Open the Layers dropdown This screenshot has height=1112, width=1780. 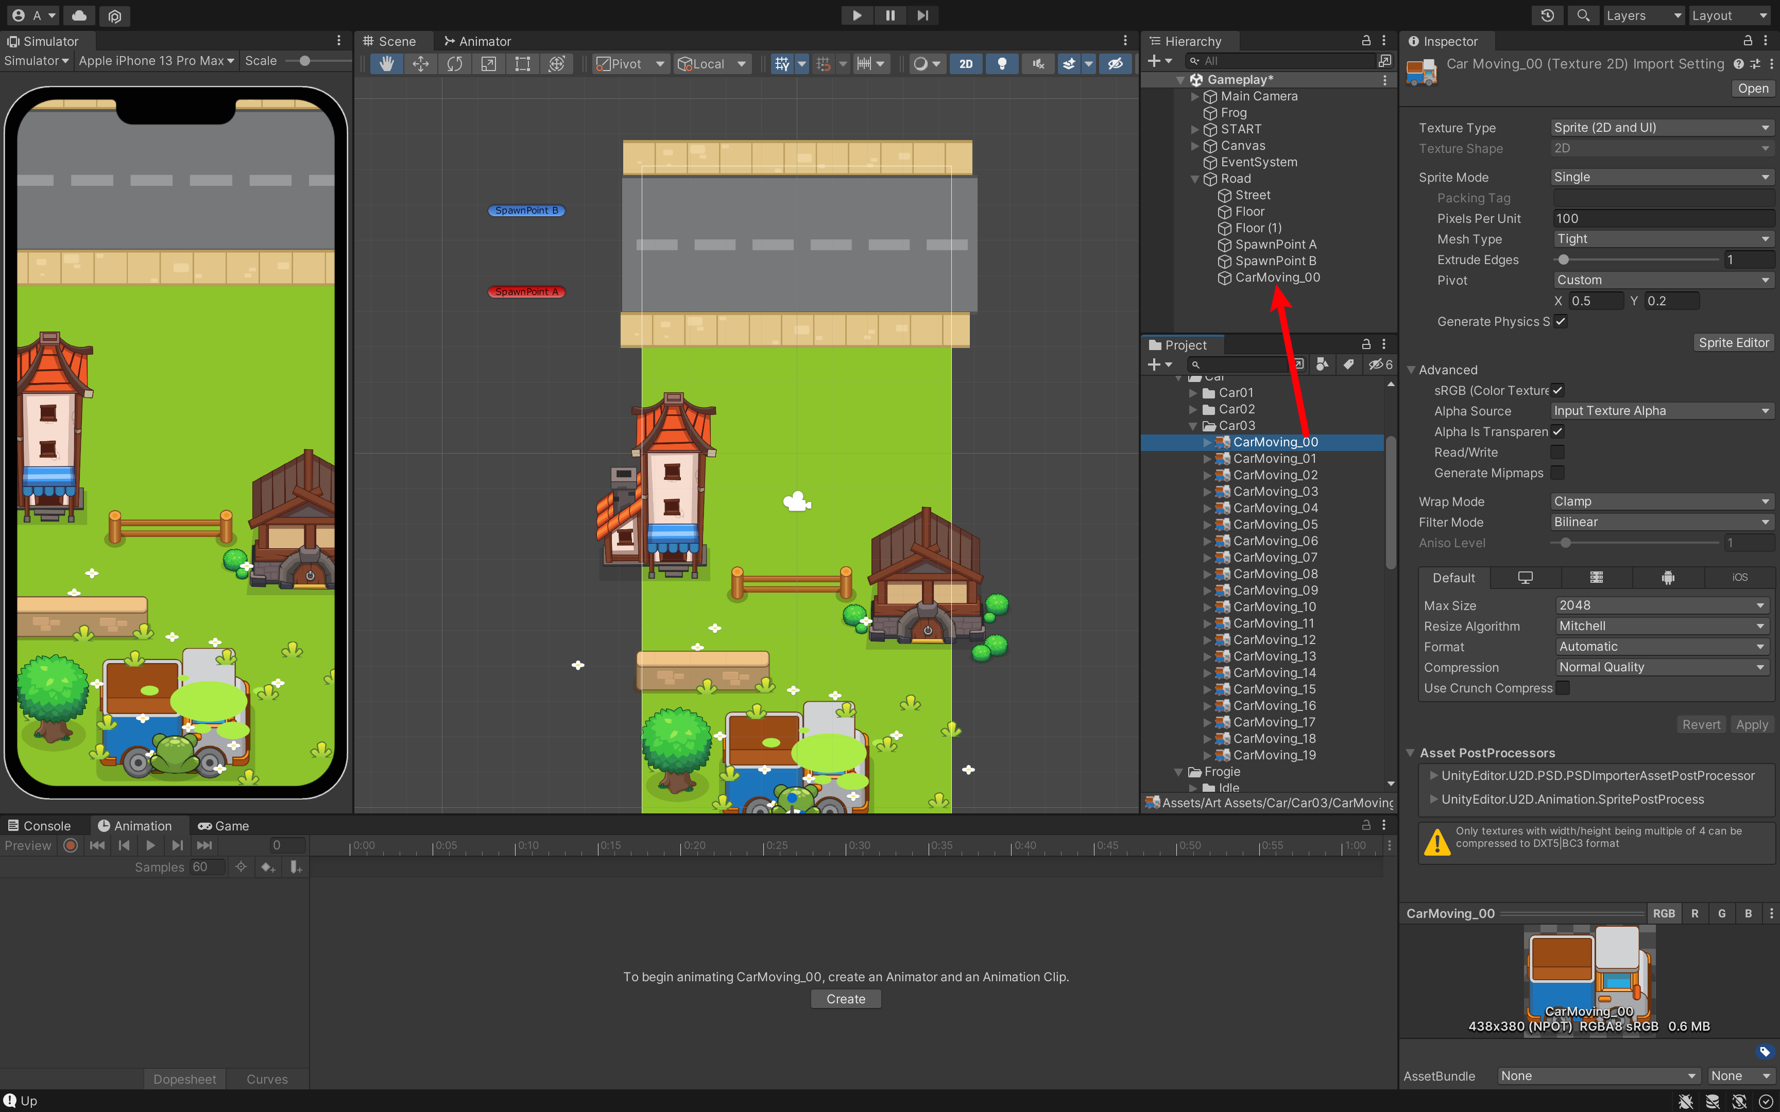1643,15
